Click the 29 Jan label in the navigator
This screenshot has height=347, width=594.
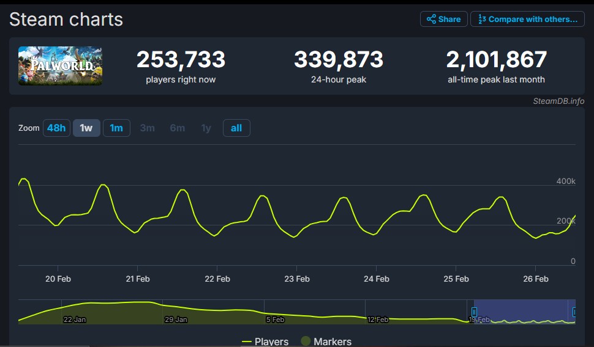tap(176, 320)
